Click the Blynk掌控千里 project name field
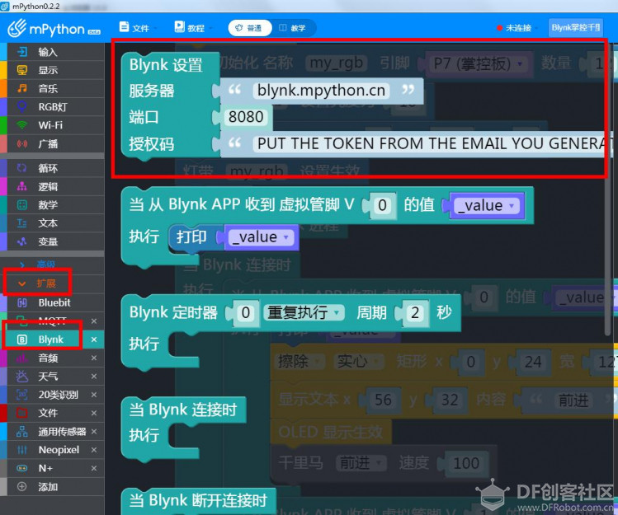This screenshot has height=515, width=618. point(575,28)
